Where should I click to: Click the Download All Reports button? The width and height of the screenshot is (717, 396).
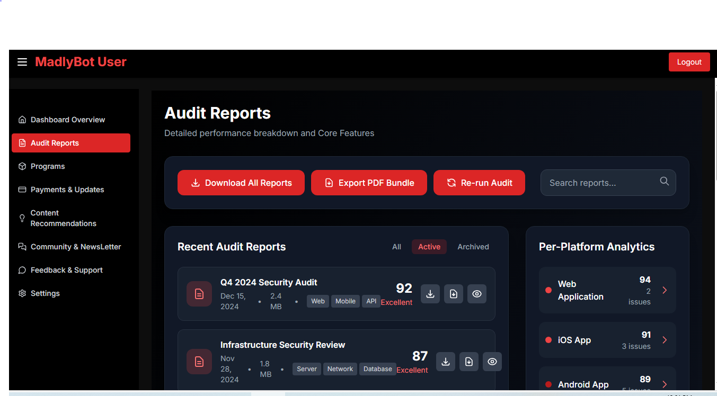241,183
